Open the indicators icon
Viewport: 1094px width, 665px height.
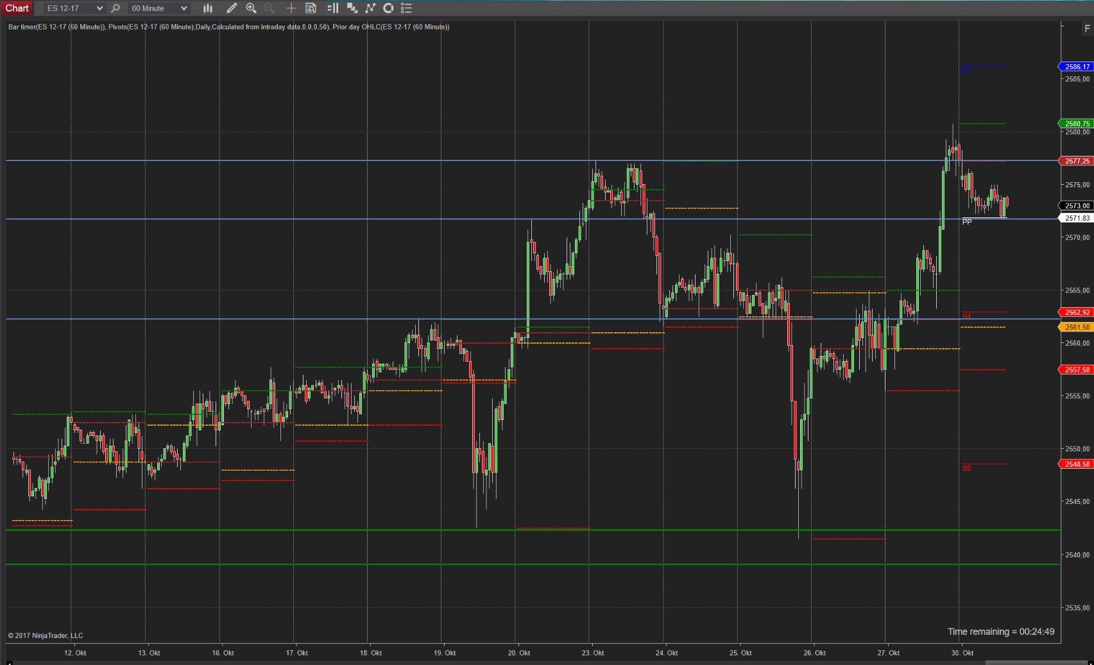click(x=370, y=8)
